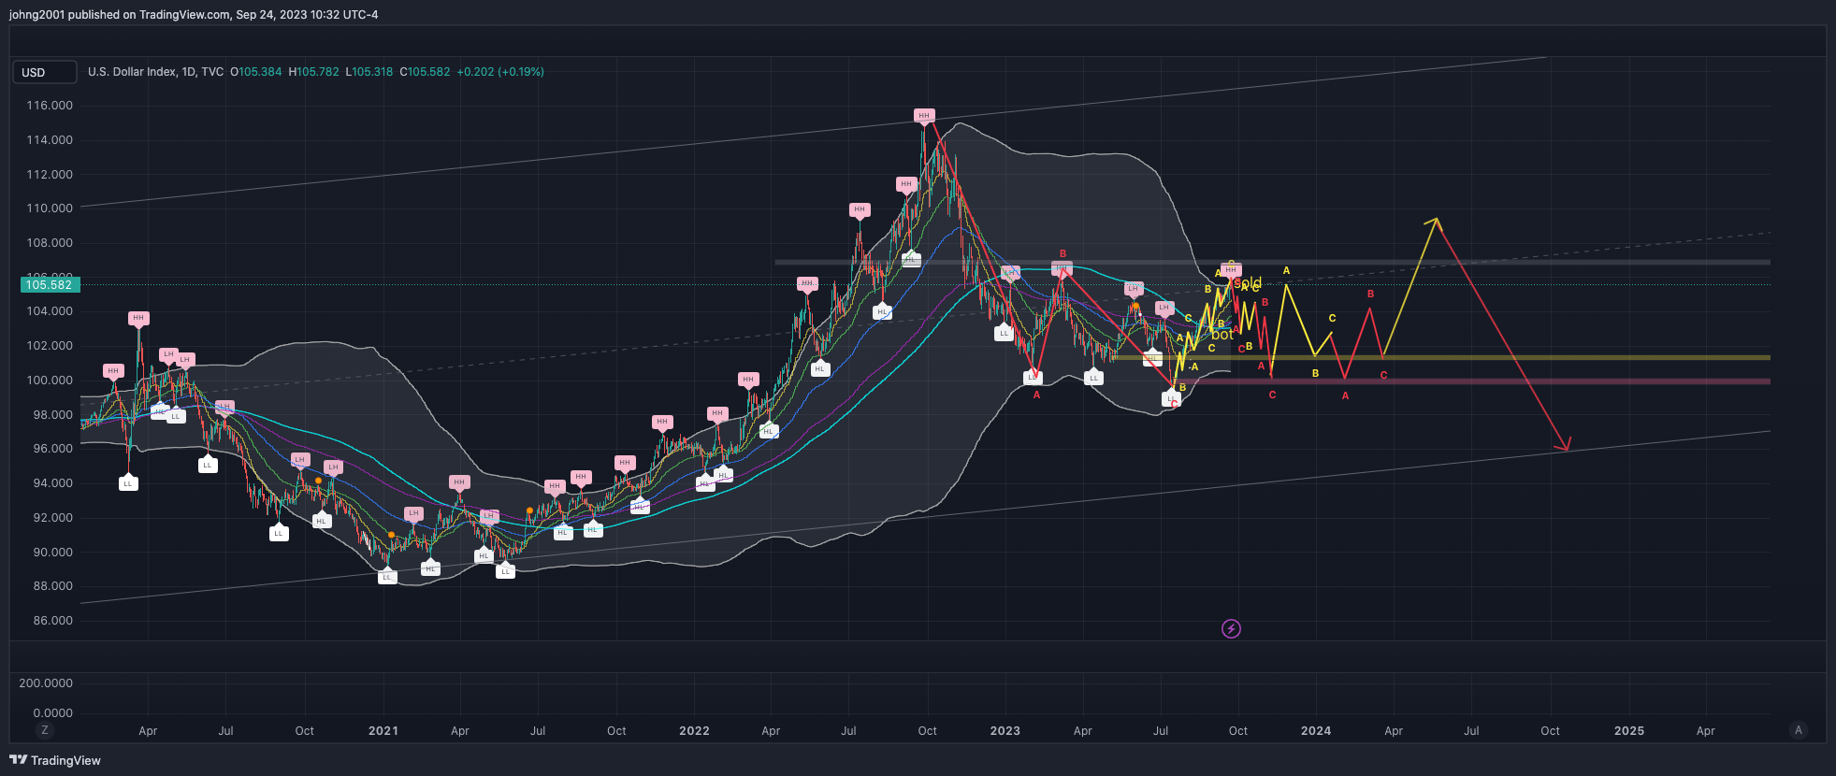Select the yellow horizontal zone near 101
The width and height of the screenshot is (1836, 776).
(x=1441, y=357)
